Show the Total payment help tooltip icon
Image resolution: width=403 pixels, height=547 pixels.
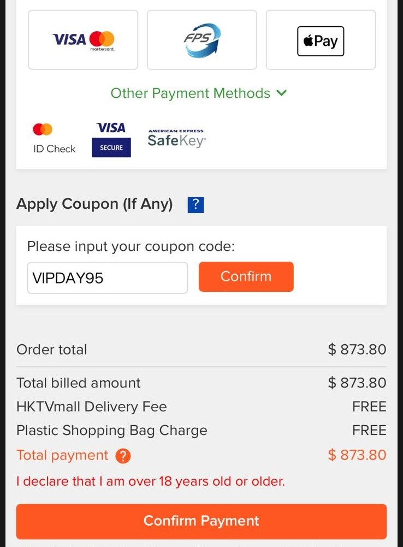click(123, 456)
